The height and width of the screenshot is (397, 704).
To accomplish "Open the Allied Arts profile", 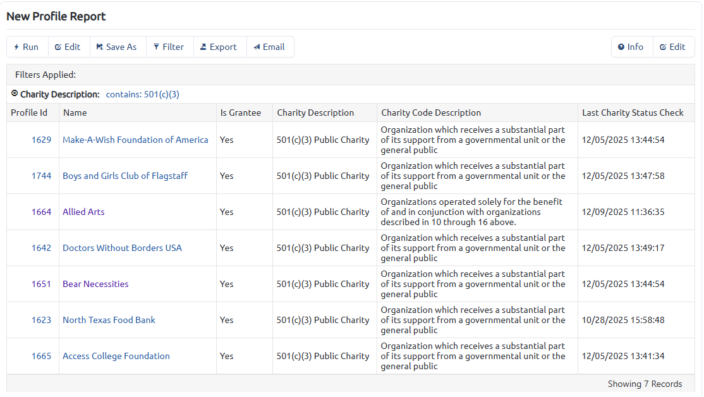I will 83,212.
